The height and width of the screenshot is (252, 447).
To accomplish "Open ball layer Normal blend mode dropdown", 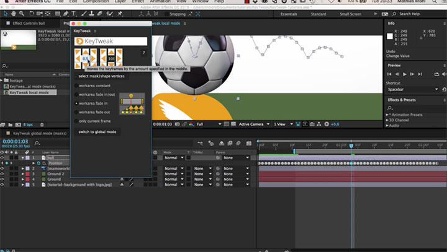I will (174, 157).
